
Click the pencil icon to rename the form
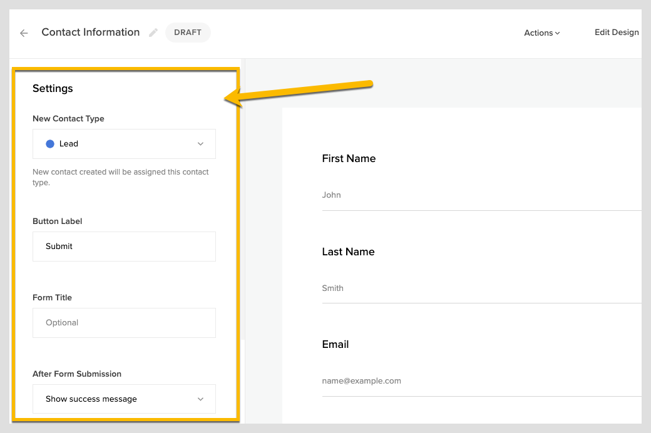pyautogui.click(x=153, y=33)
